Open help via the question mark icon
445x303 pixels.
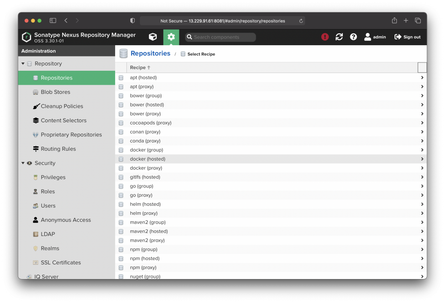pyautogui.click(x=353, y=37)
